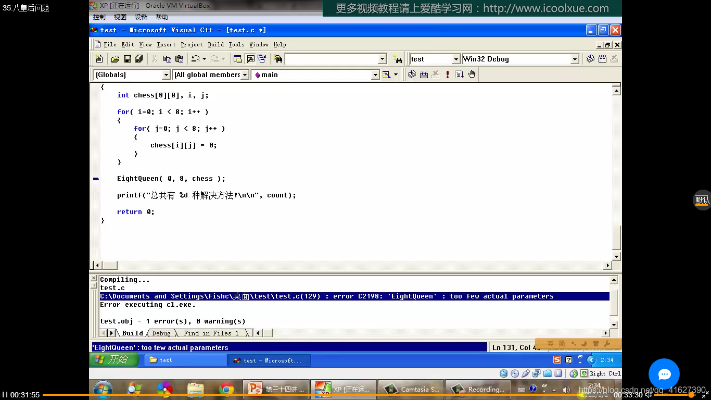Screen dimensions: 711x400
Task: Click the Paste clipboard icon
Action: click(179, 59)
